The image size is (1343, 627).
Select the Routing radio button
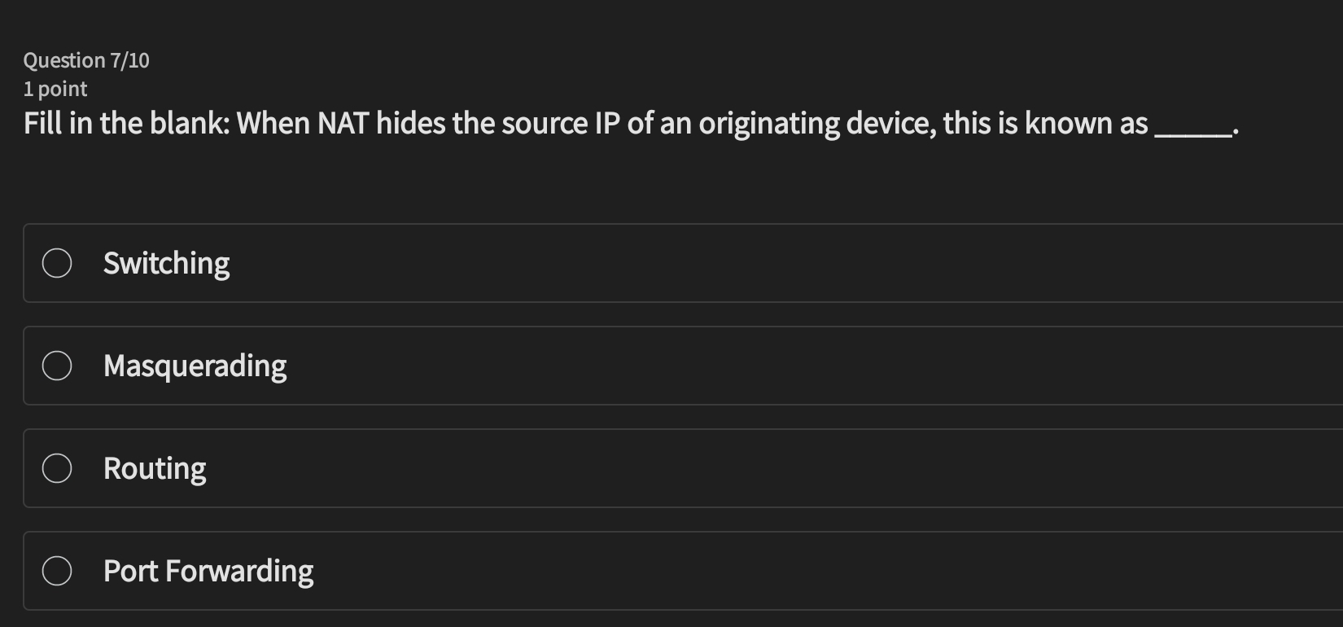(x=56, y=468)
